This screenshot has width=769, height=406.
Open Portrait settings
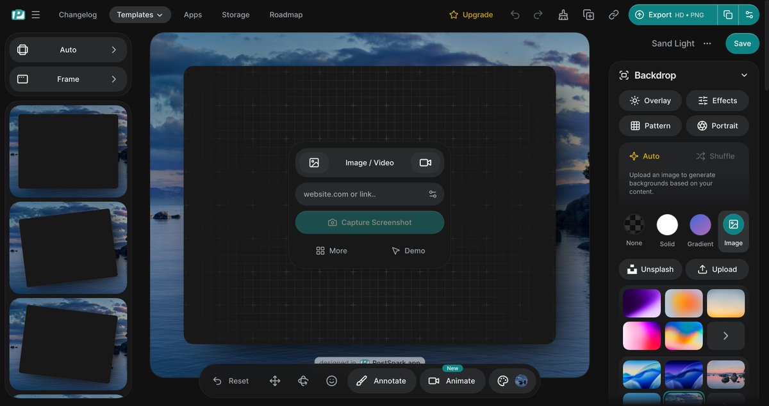click(x=717, y=126)
